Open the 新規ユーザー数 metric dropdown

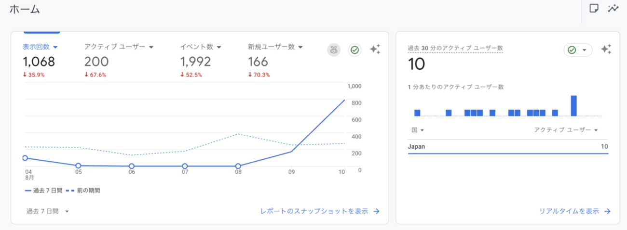click(275, 47)
